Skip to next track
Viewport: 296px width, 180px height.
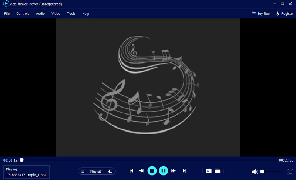[x=184, y=171]
